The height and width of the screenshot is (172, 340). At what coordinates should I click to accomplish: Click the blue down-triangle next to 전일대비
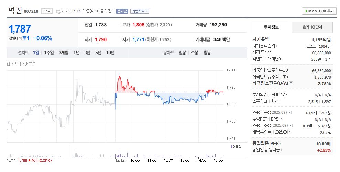pos(24,38)
